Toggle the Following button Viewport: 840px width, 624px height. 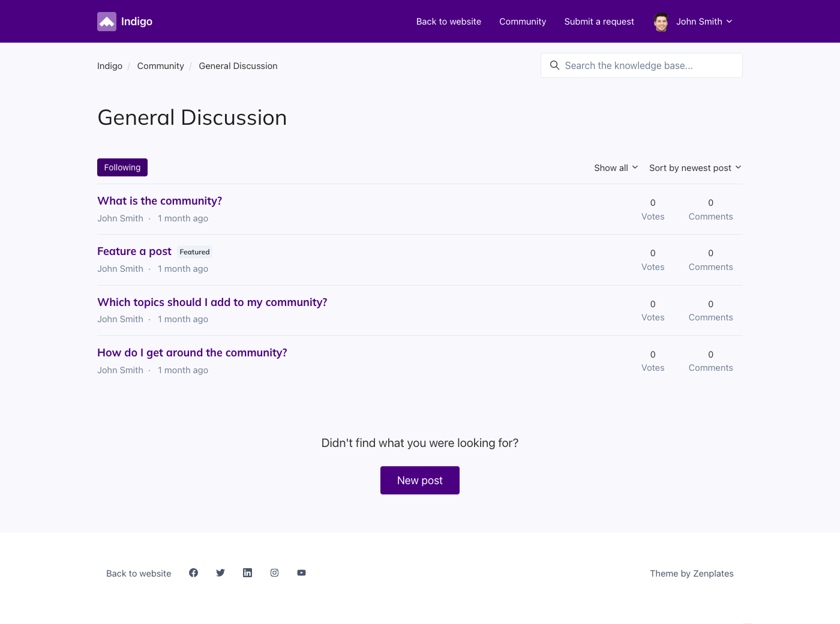tap(122, 167)
